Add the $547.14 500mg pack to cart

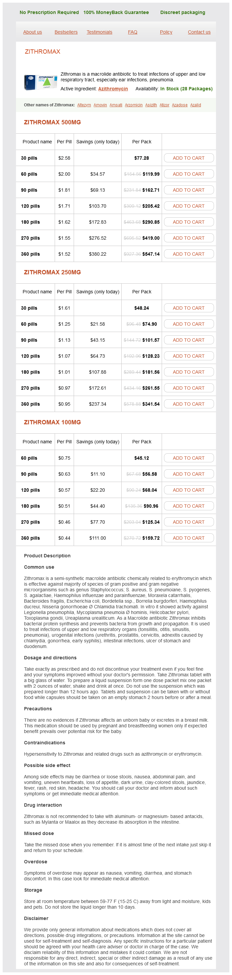pos(188,254)
